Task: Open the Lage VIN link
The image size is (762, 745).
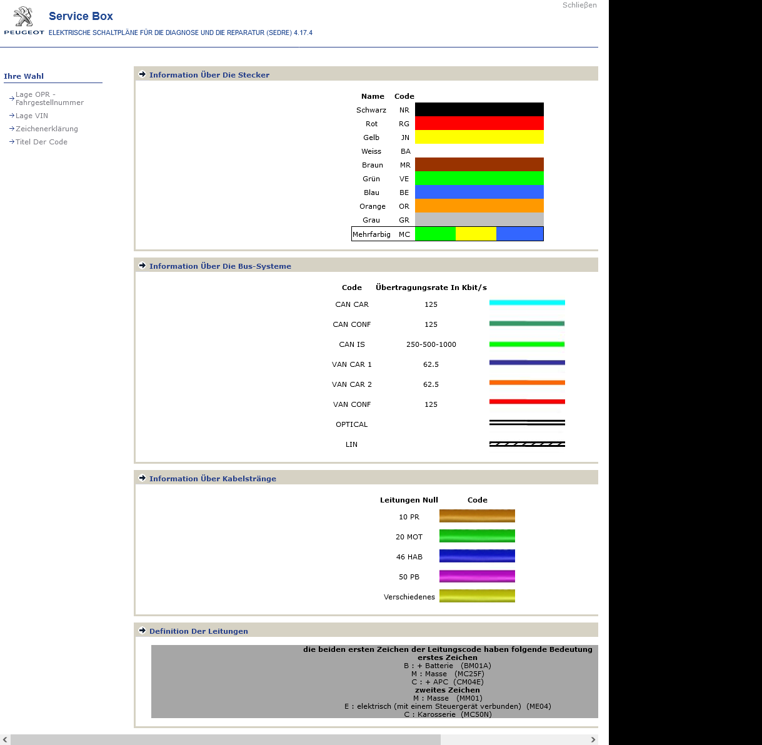Action: pos(31,116)
